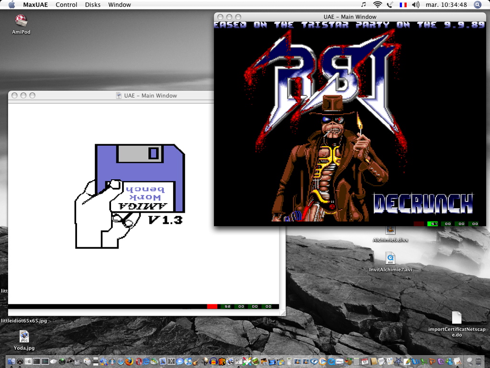Launch Microsoft Excel from the Dock
The image size is (490, 368).
424,361
